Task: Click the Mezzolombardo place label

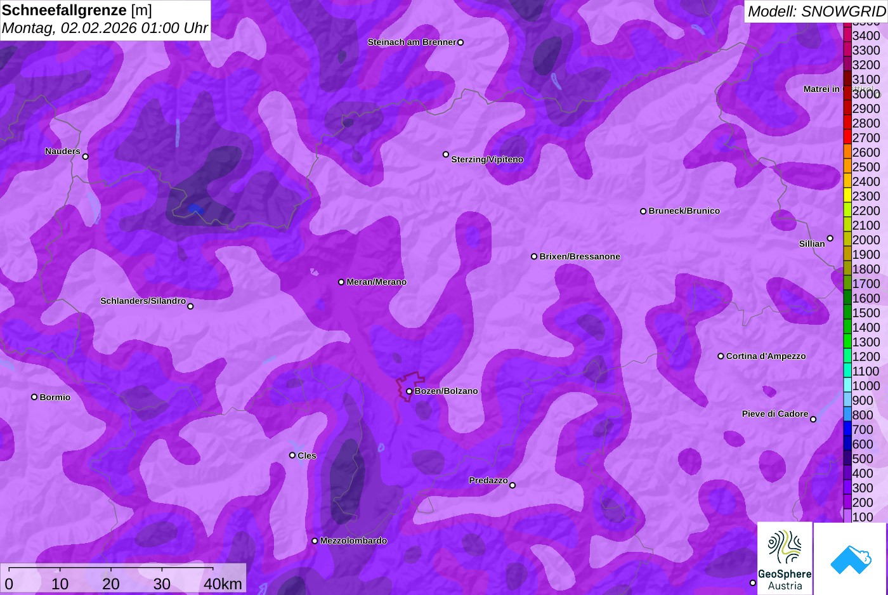Action: 353,540
